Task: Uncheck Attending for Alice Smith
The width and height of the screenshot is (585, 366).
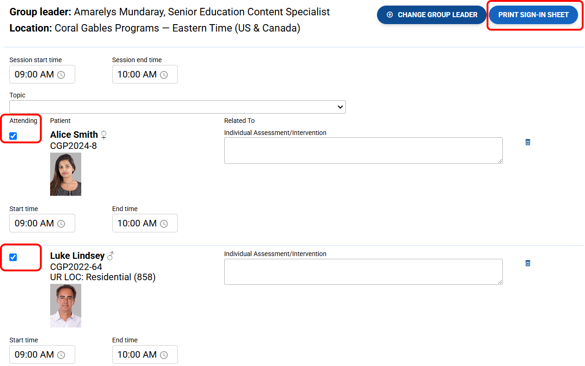Action: 13,136
